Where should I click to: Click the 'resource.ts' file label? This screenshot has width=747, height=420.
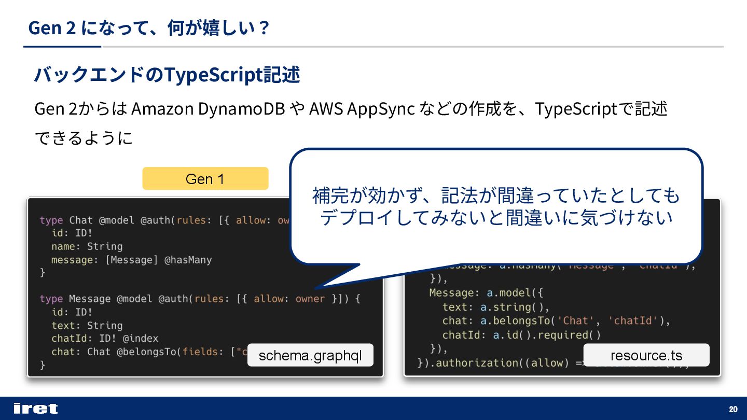646,355
